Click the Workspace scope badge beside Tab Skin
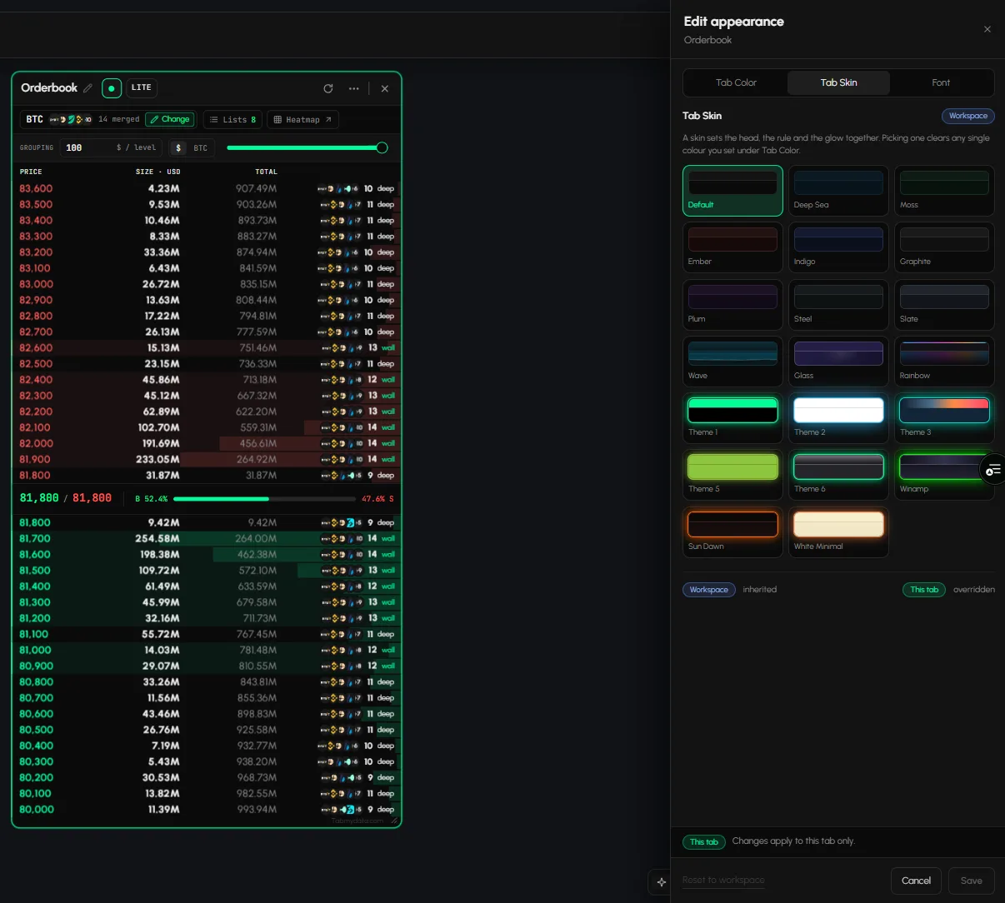This screenshot has width=1005, height=903. pos(967,116)
